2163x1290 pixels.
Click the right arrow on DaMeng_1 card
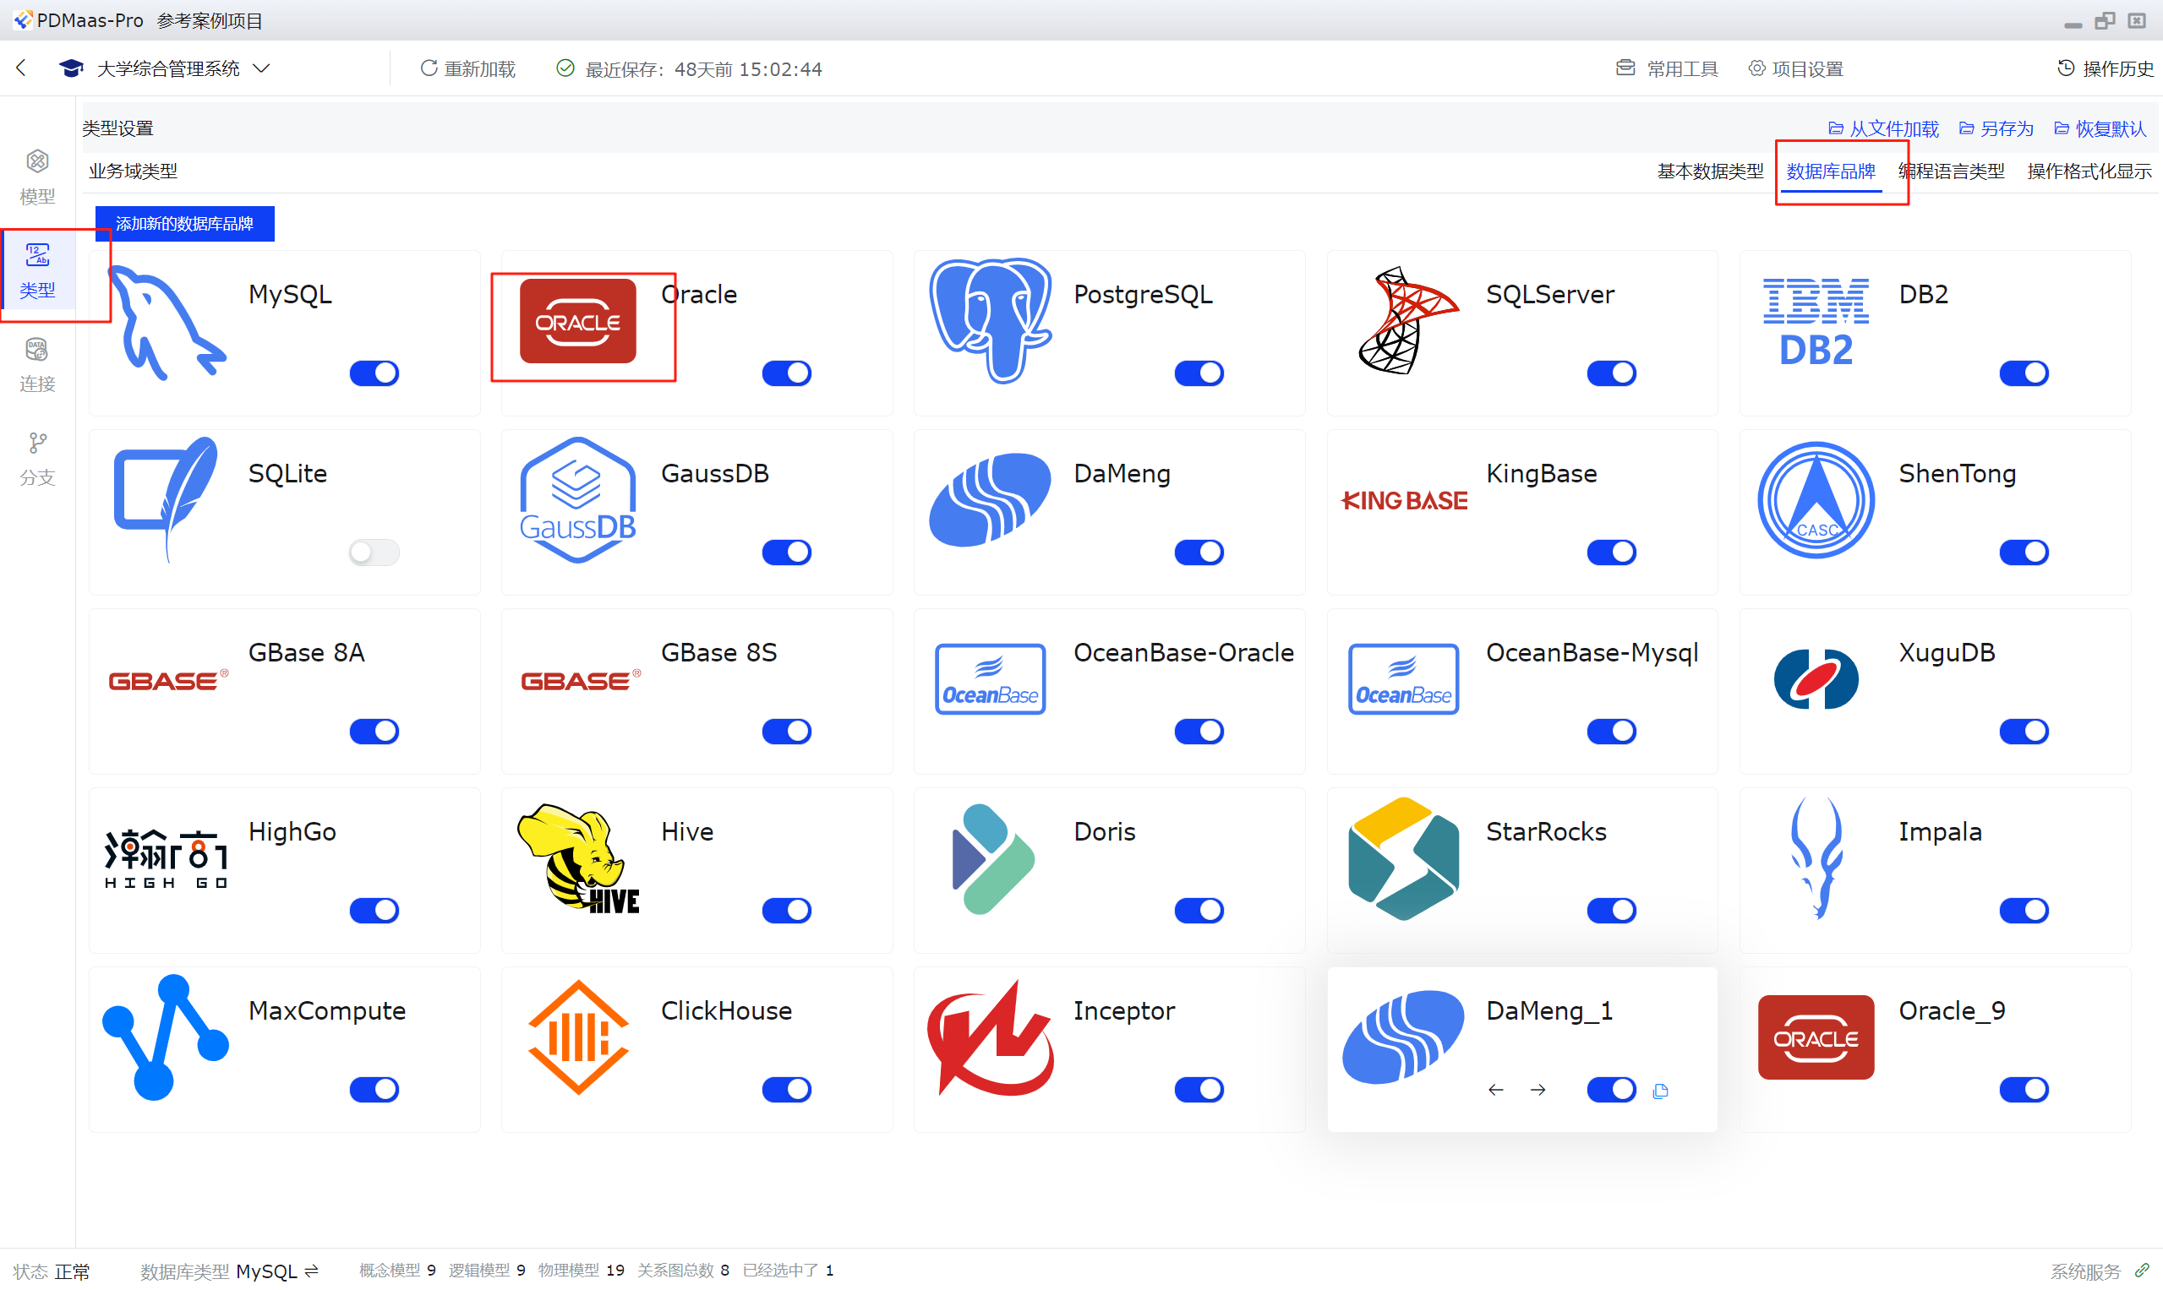[x=1538, y=1089]
